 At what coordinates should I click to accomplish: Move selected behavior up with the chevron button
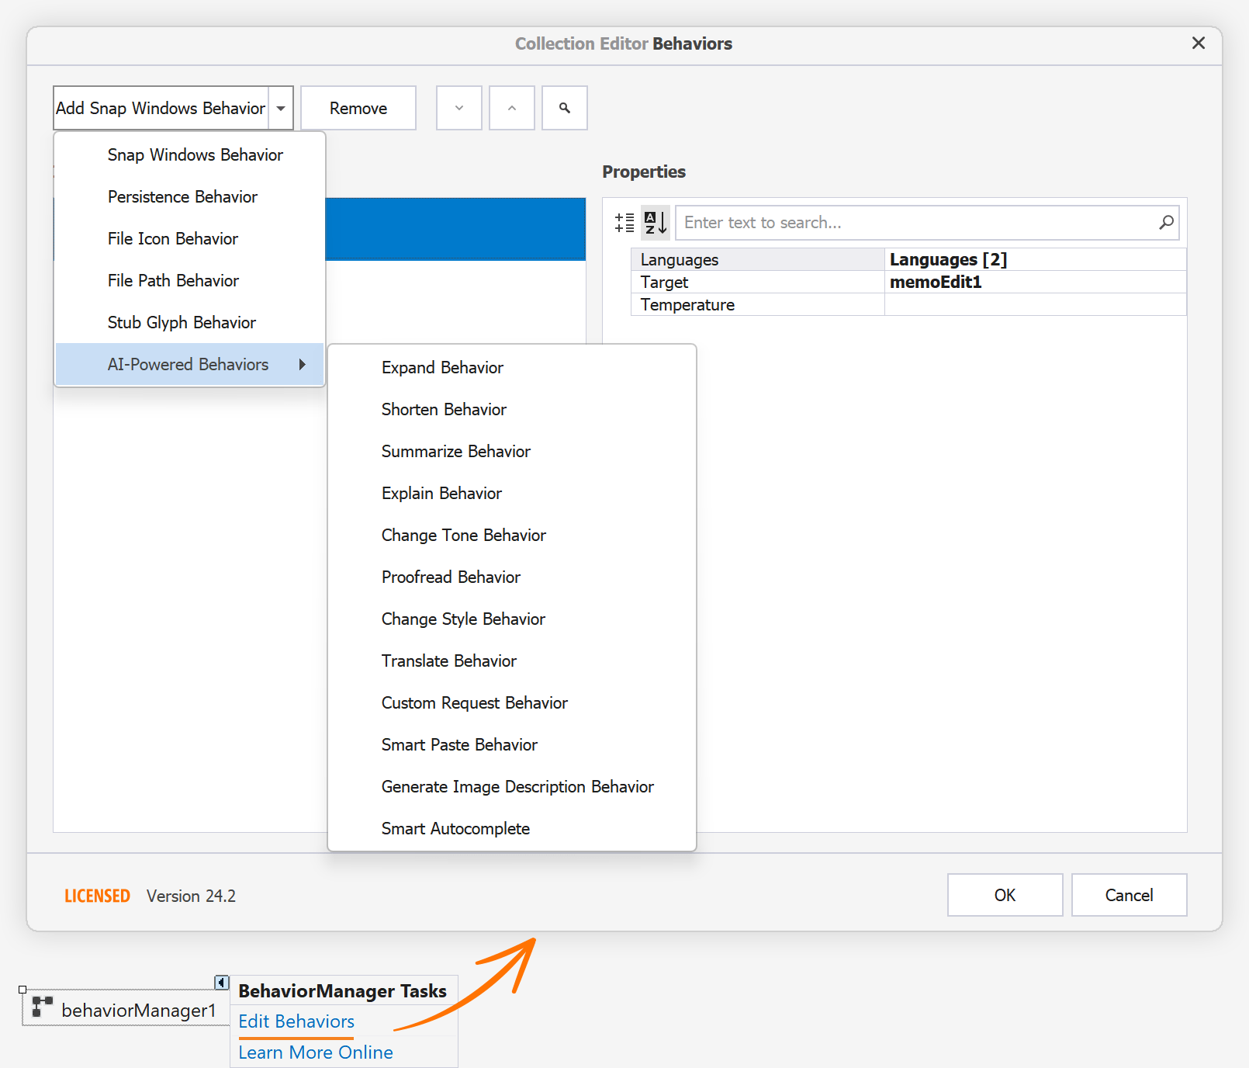[x=511, y=108]
